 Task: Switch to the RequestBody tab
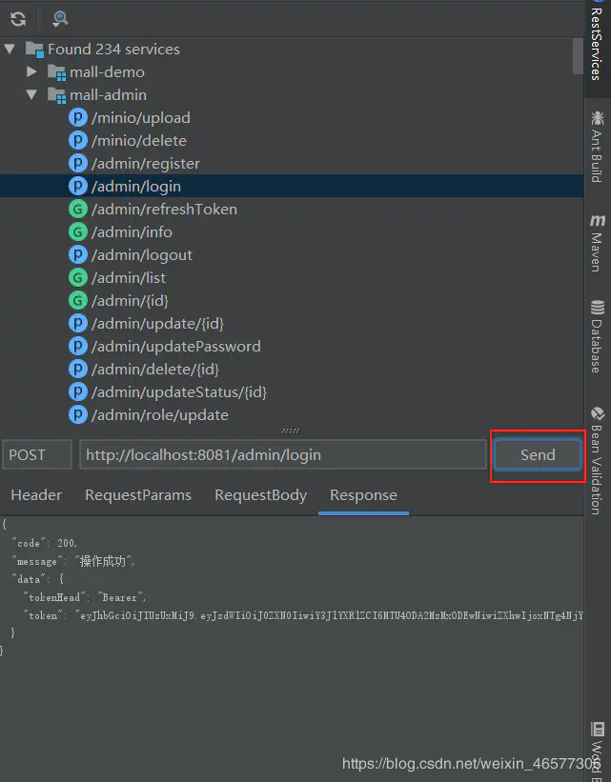(260, 495)
